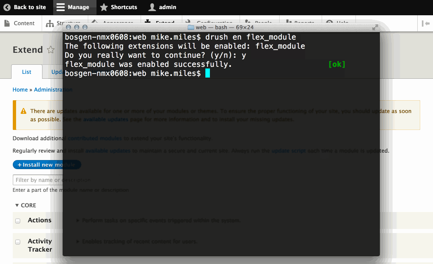Click the Content page icon
Screen dimensions: 433x264
7,23
